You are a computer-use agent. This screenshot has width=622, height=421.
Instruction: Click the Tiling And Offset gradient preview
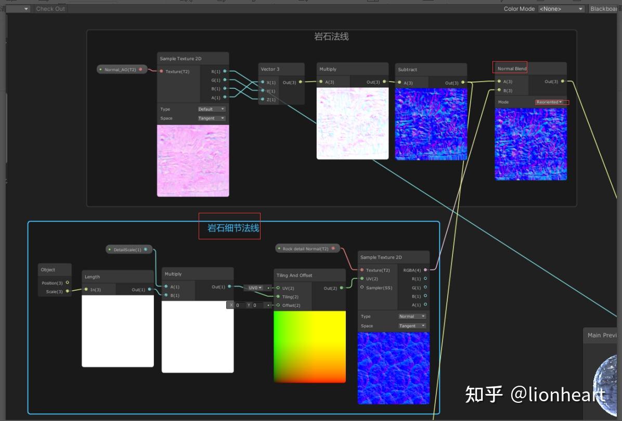point(309,347)
